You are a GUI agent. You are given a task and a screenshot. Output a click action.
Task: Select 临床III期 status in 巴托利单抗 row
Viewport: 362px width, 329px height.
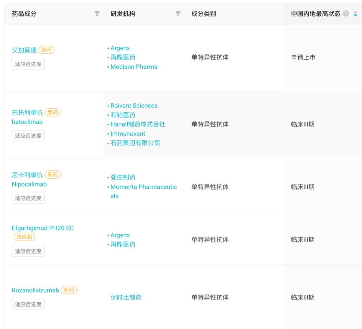tap(303, 124)
